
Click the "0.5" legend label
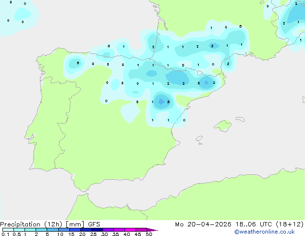point(17,234)
